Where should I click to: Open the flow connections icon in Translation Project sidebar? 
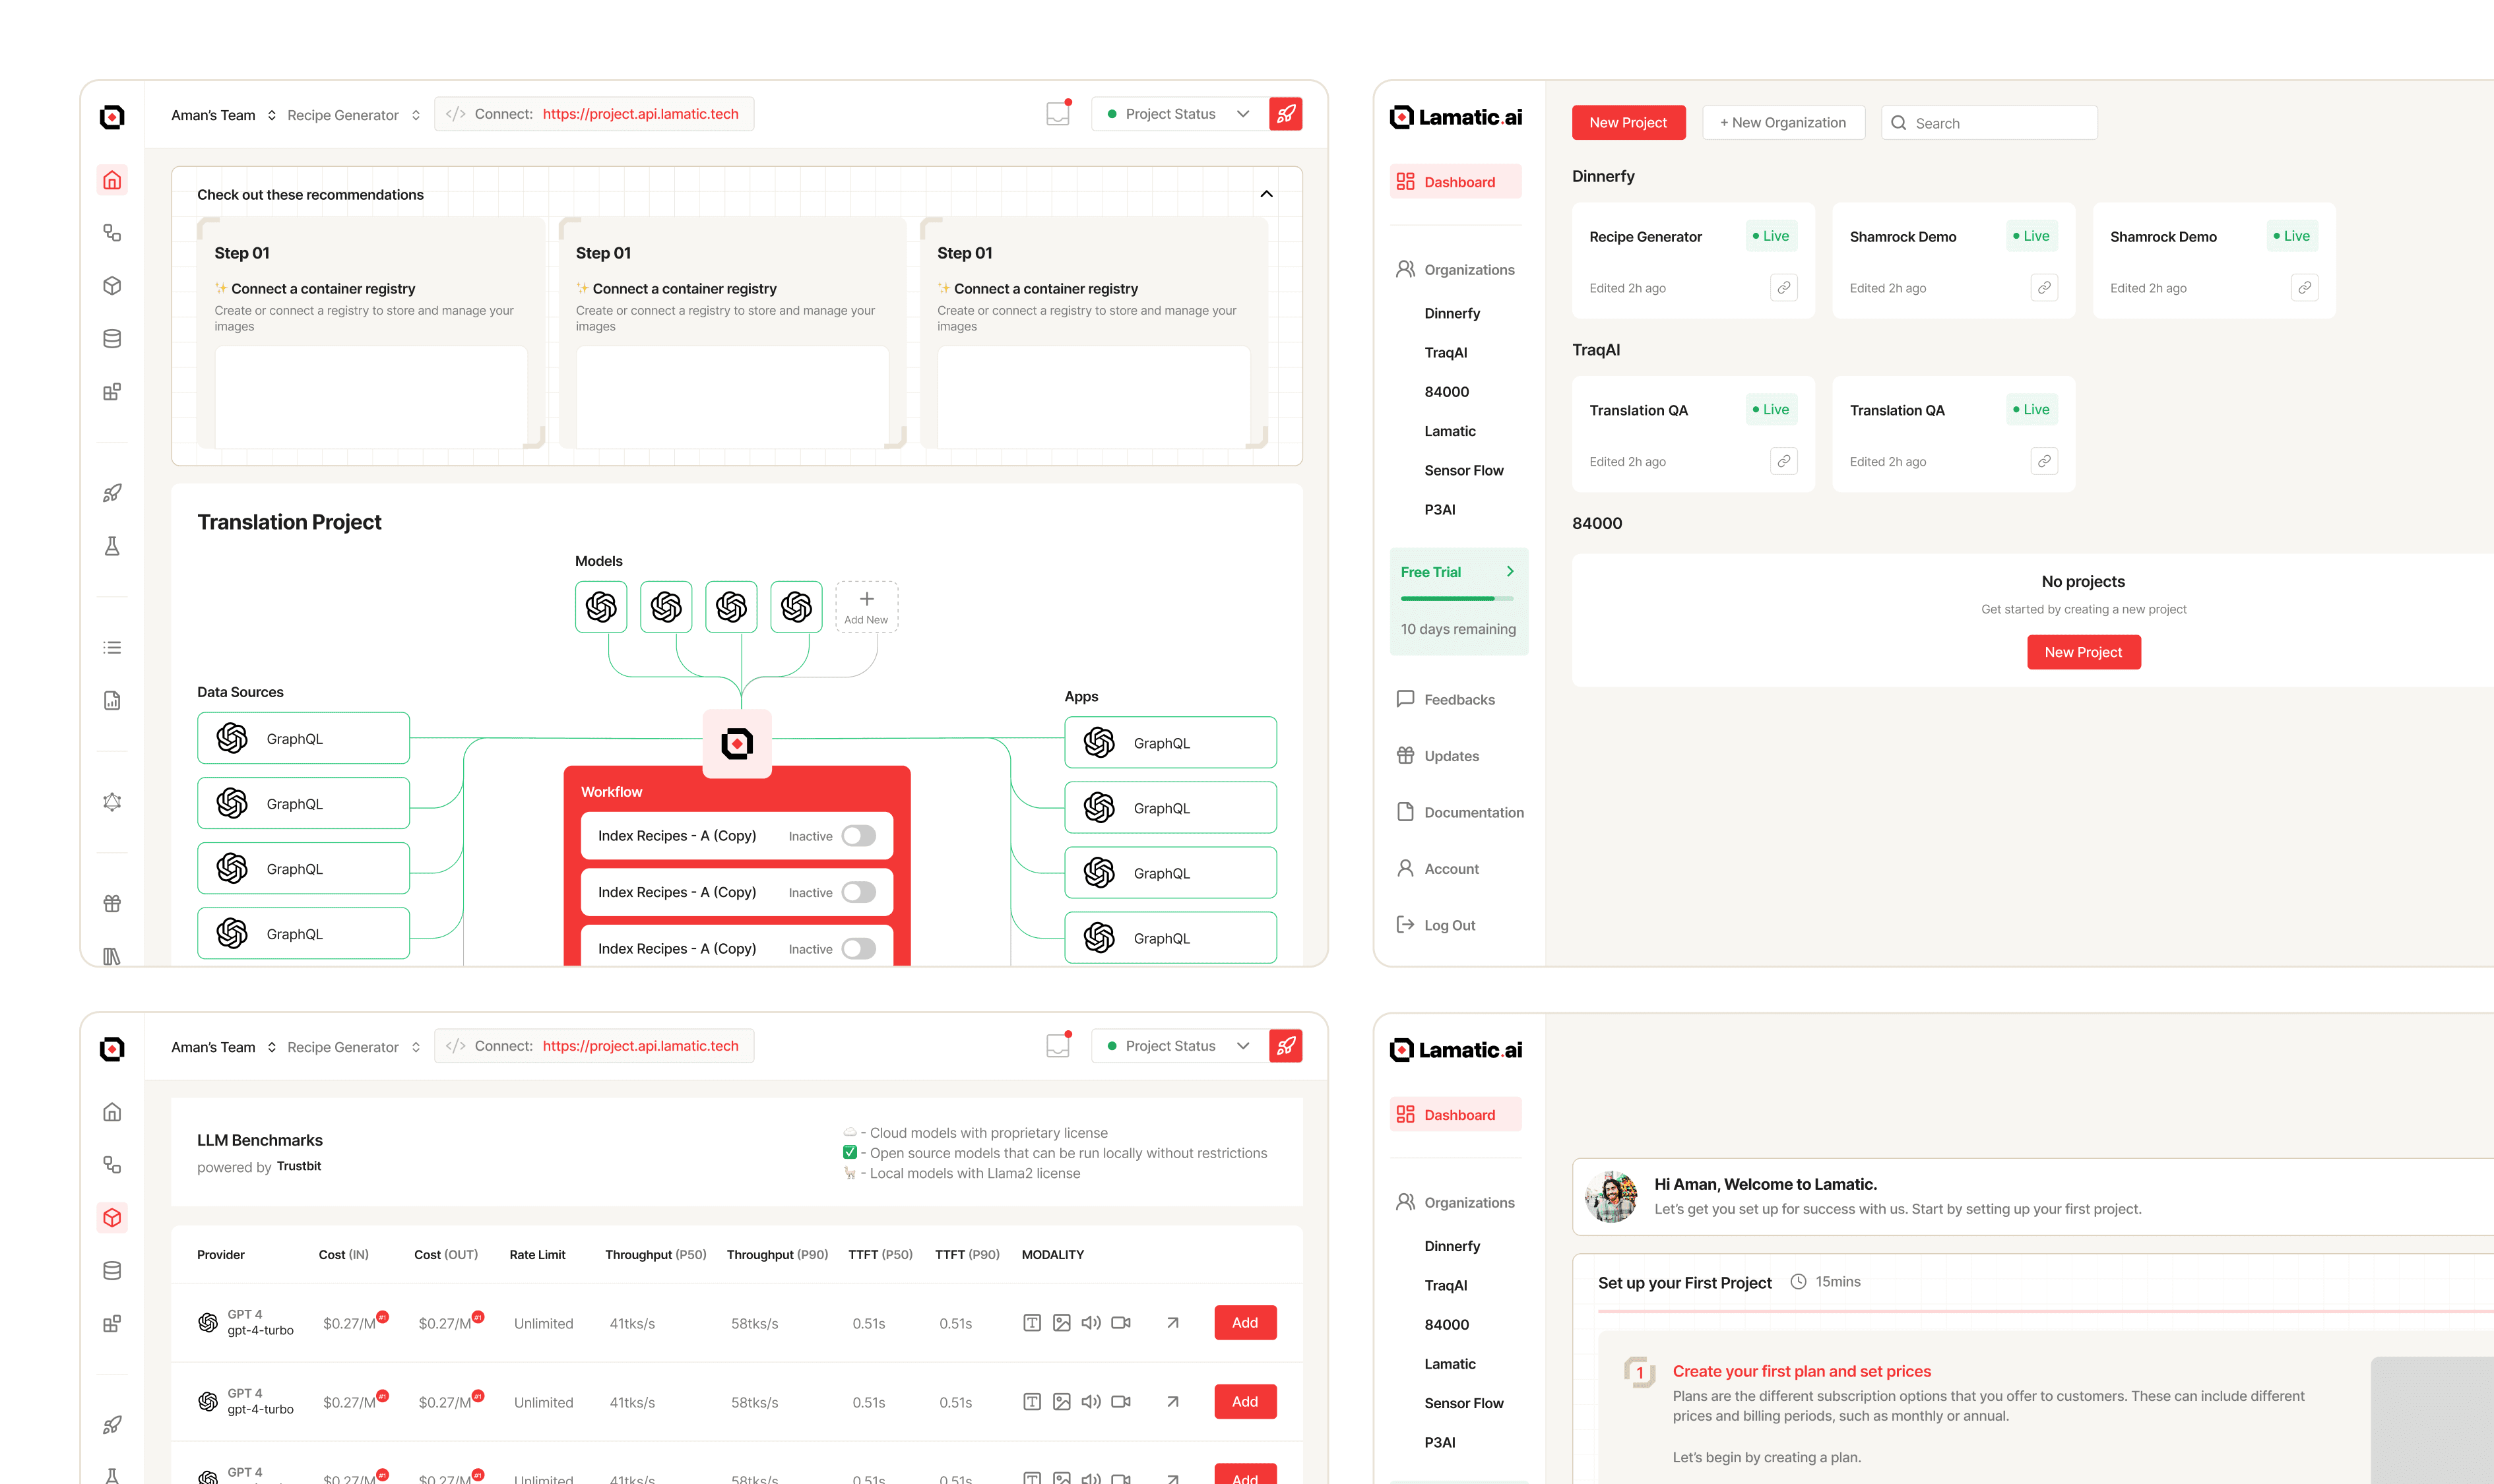[x=112, y=233]
